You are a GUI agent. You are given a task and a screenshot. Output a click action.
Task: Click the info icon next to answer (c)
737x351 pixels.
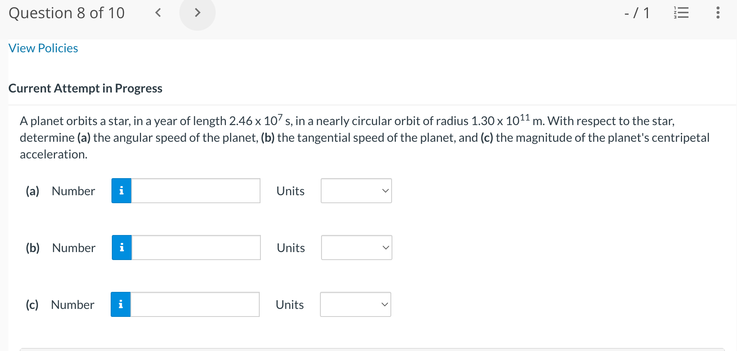point(121,304)
